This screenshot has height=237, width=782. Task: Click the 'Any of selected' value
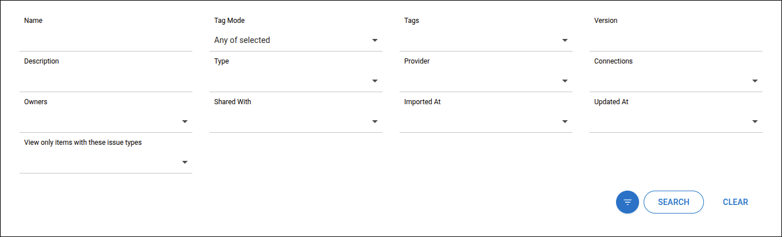(x=242, y=41)
